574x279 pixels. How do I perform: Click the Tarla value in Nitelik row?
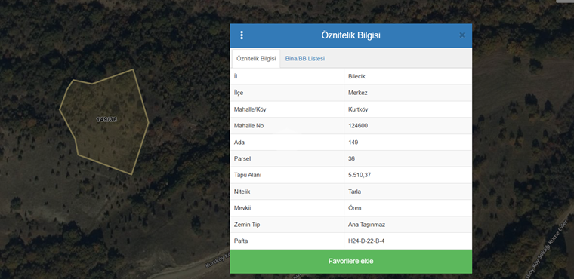coord(355,192)
